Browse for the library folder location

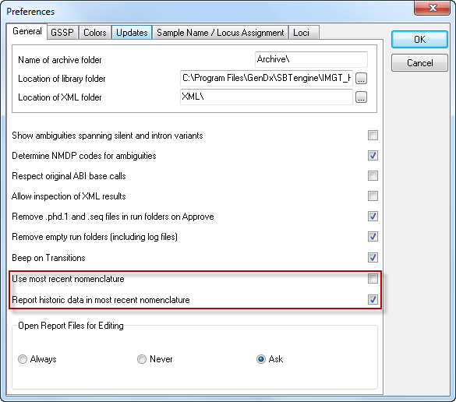tap(361, 79)
